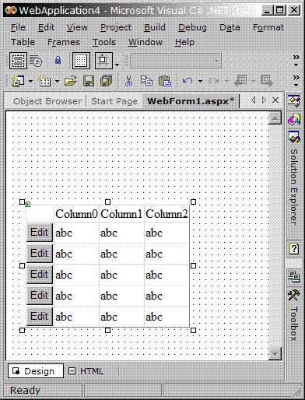The height and width of the screenshot is (400, 305).
Task: Click the first row Edit button
Action: pyautogui.click(x=40, y=233)
